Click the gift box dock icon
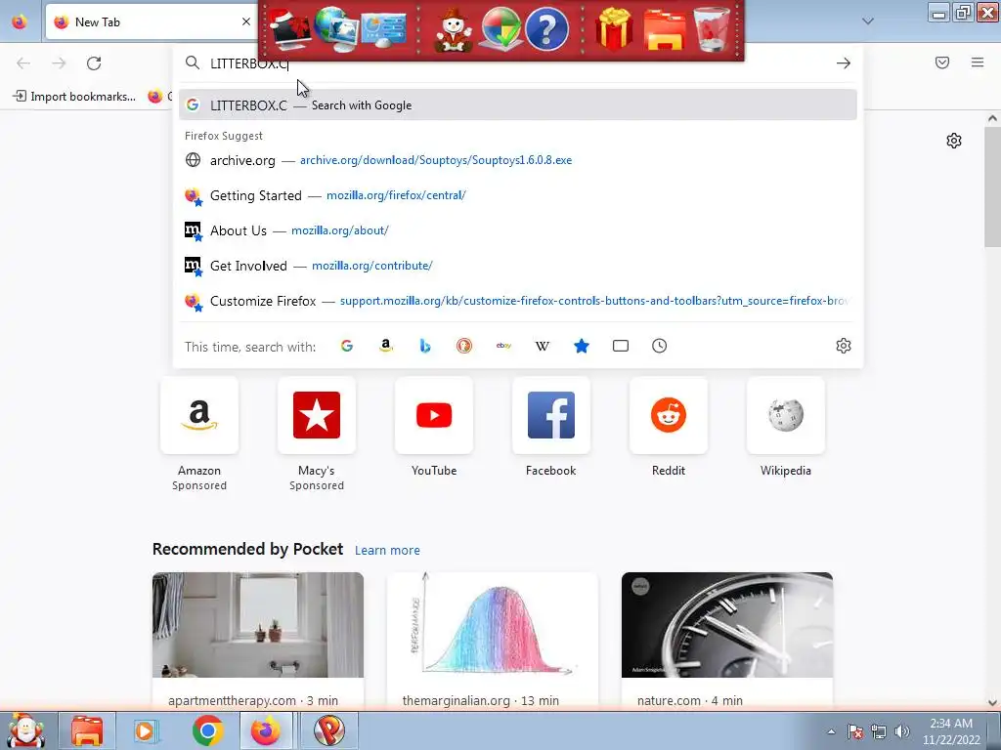Viewport: 1001px width, 750px height. 614,29
